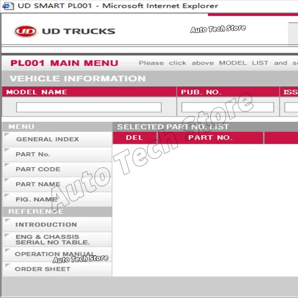Open the ORDER SHEET page
The height and width of the screenshot is (298, 298).
point(42,269)
